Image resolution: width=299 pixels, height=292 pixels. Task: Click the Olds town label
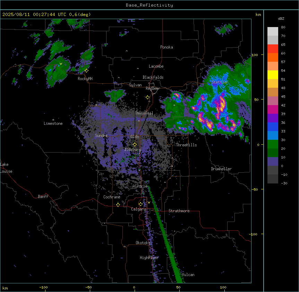[135, 137]
